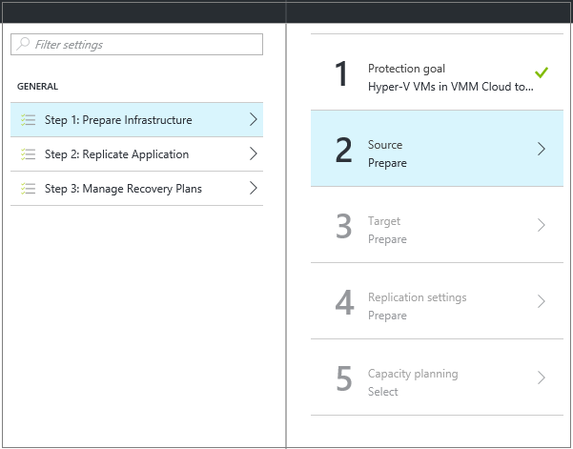Open the Target step chevron arrow

click(541, 225)
